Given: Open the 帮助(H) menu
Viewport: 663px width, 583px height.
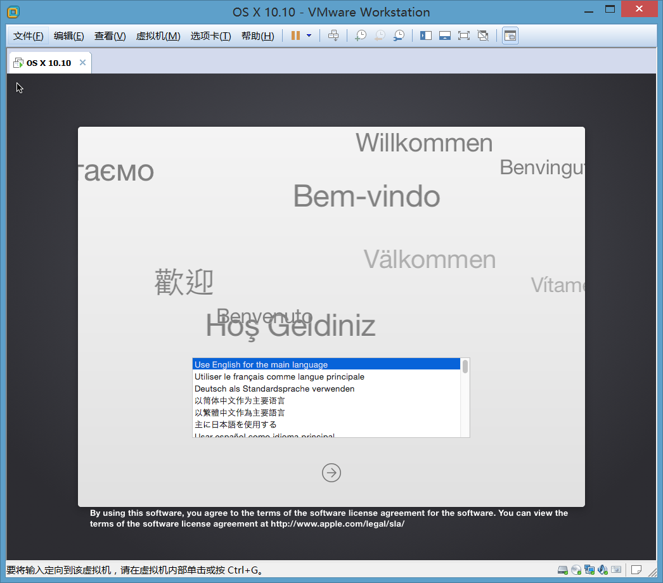Looking at the screenshot, I should (x=257, y=36).
